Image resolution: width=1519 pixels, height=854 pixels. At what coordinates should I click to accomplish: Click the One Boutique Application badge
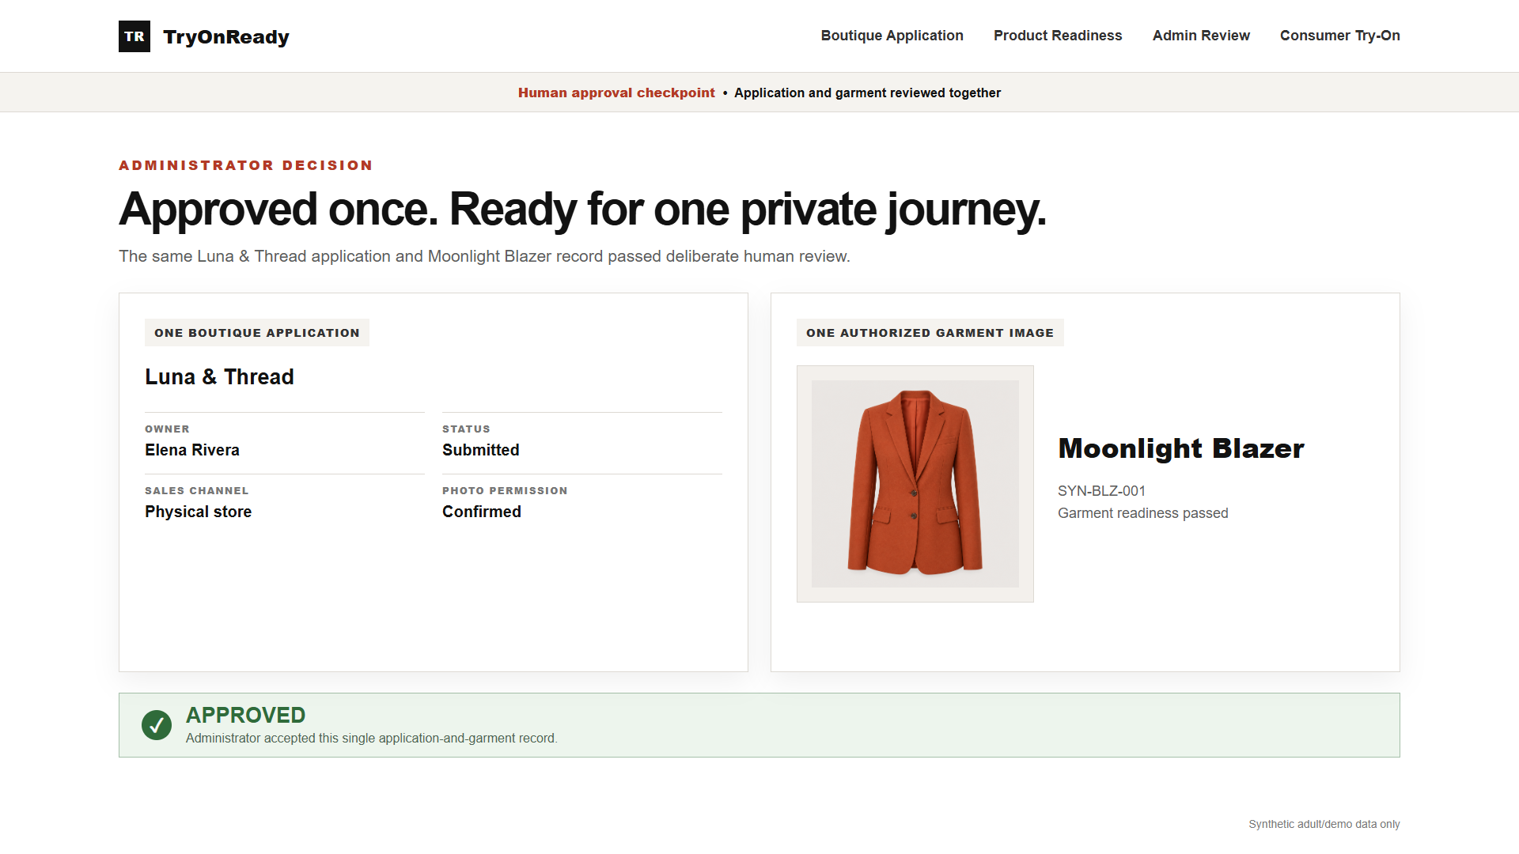pyautogui.click(x=257, y=333)
